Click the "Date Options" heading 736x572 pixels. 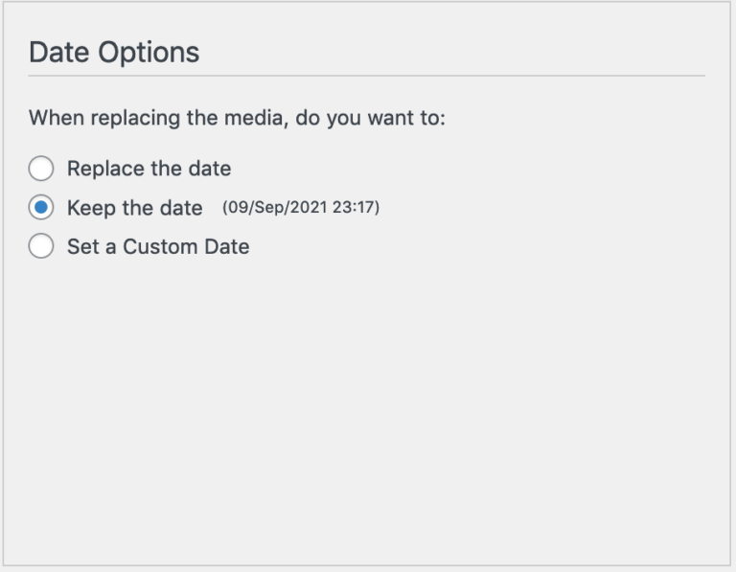coord(114,52)
